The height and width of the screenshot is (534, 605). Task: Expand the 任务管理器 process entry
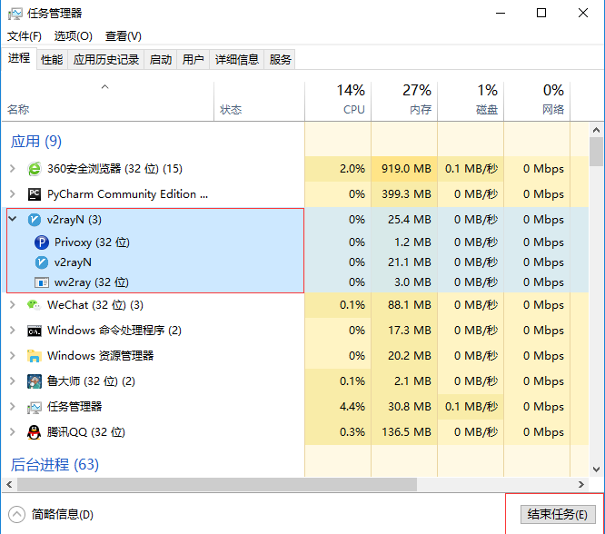[13, 407]
